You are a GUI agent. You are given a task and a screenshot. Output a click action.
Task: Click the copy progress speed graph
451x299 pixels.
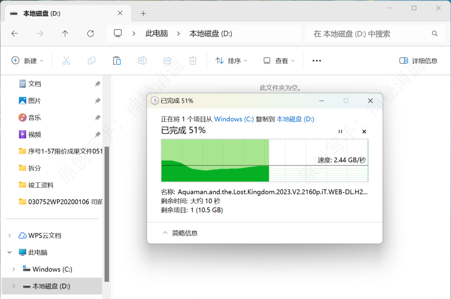click(265, 161)
